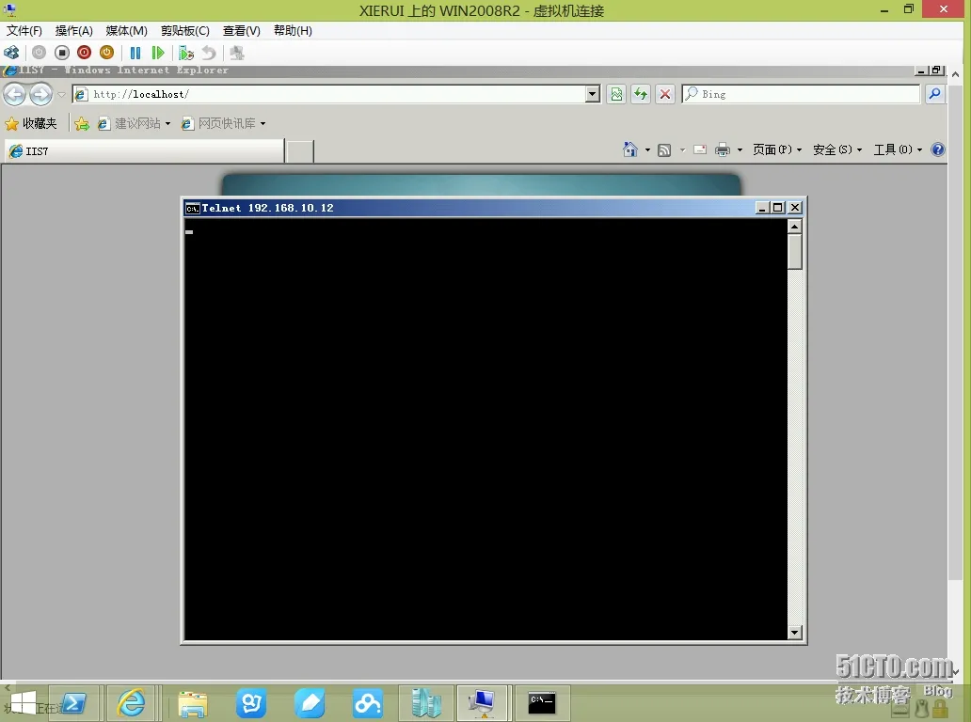Open the 操作(A) menu
Image resolution: width=971 pixels, height=722 pixels.
pyautogui.click(x=73, y=30)
